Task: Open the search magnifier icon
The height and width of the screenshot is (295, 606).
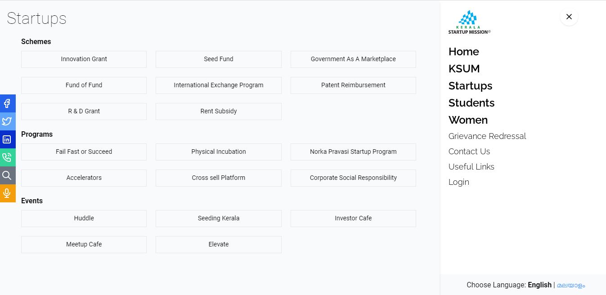Action: tap(7, 175)
